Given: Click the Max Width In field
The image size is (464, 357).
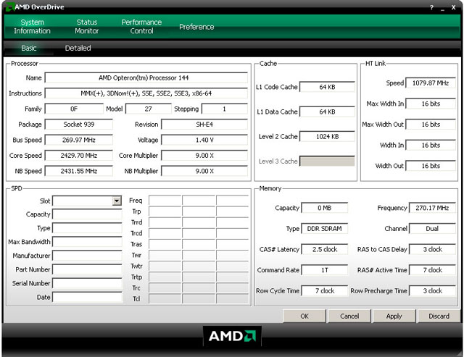Looking at the screenshot, I should click(x=431, y=104).
